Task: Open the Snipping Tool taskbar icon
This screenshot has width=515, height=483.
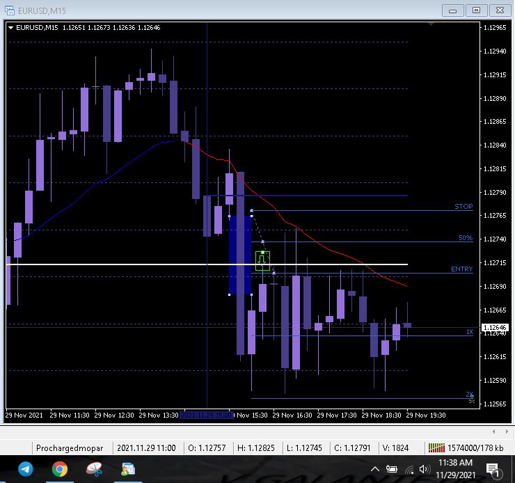Action: click(94, 469)
